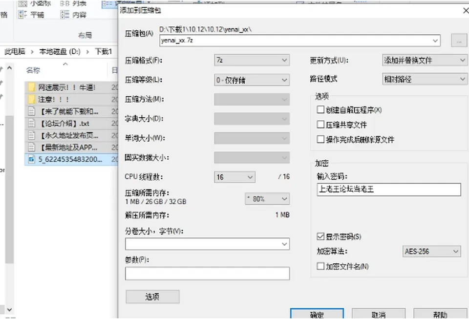The height and width of the screenshot is (319, 469).
Task: Click the file icon of 5_6224535483200...
Action: click(x=31, y=159)
